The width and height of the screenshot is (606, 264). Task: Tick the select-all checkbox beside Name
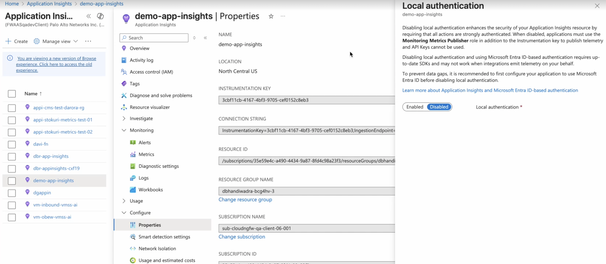click(x=12, y=94)
